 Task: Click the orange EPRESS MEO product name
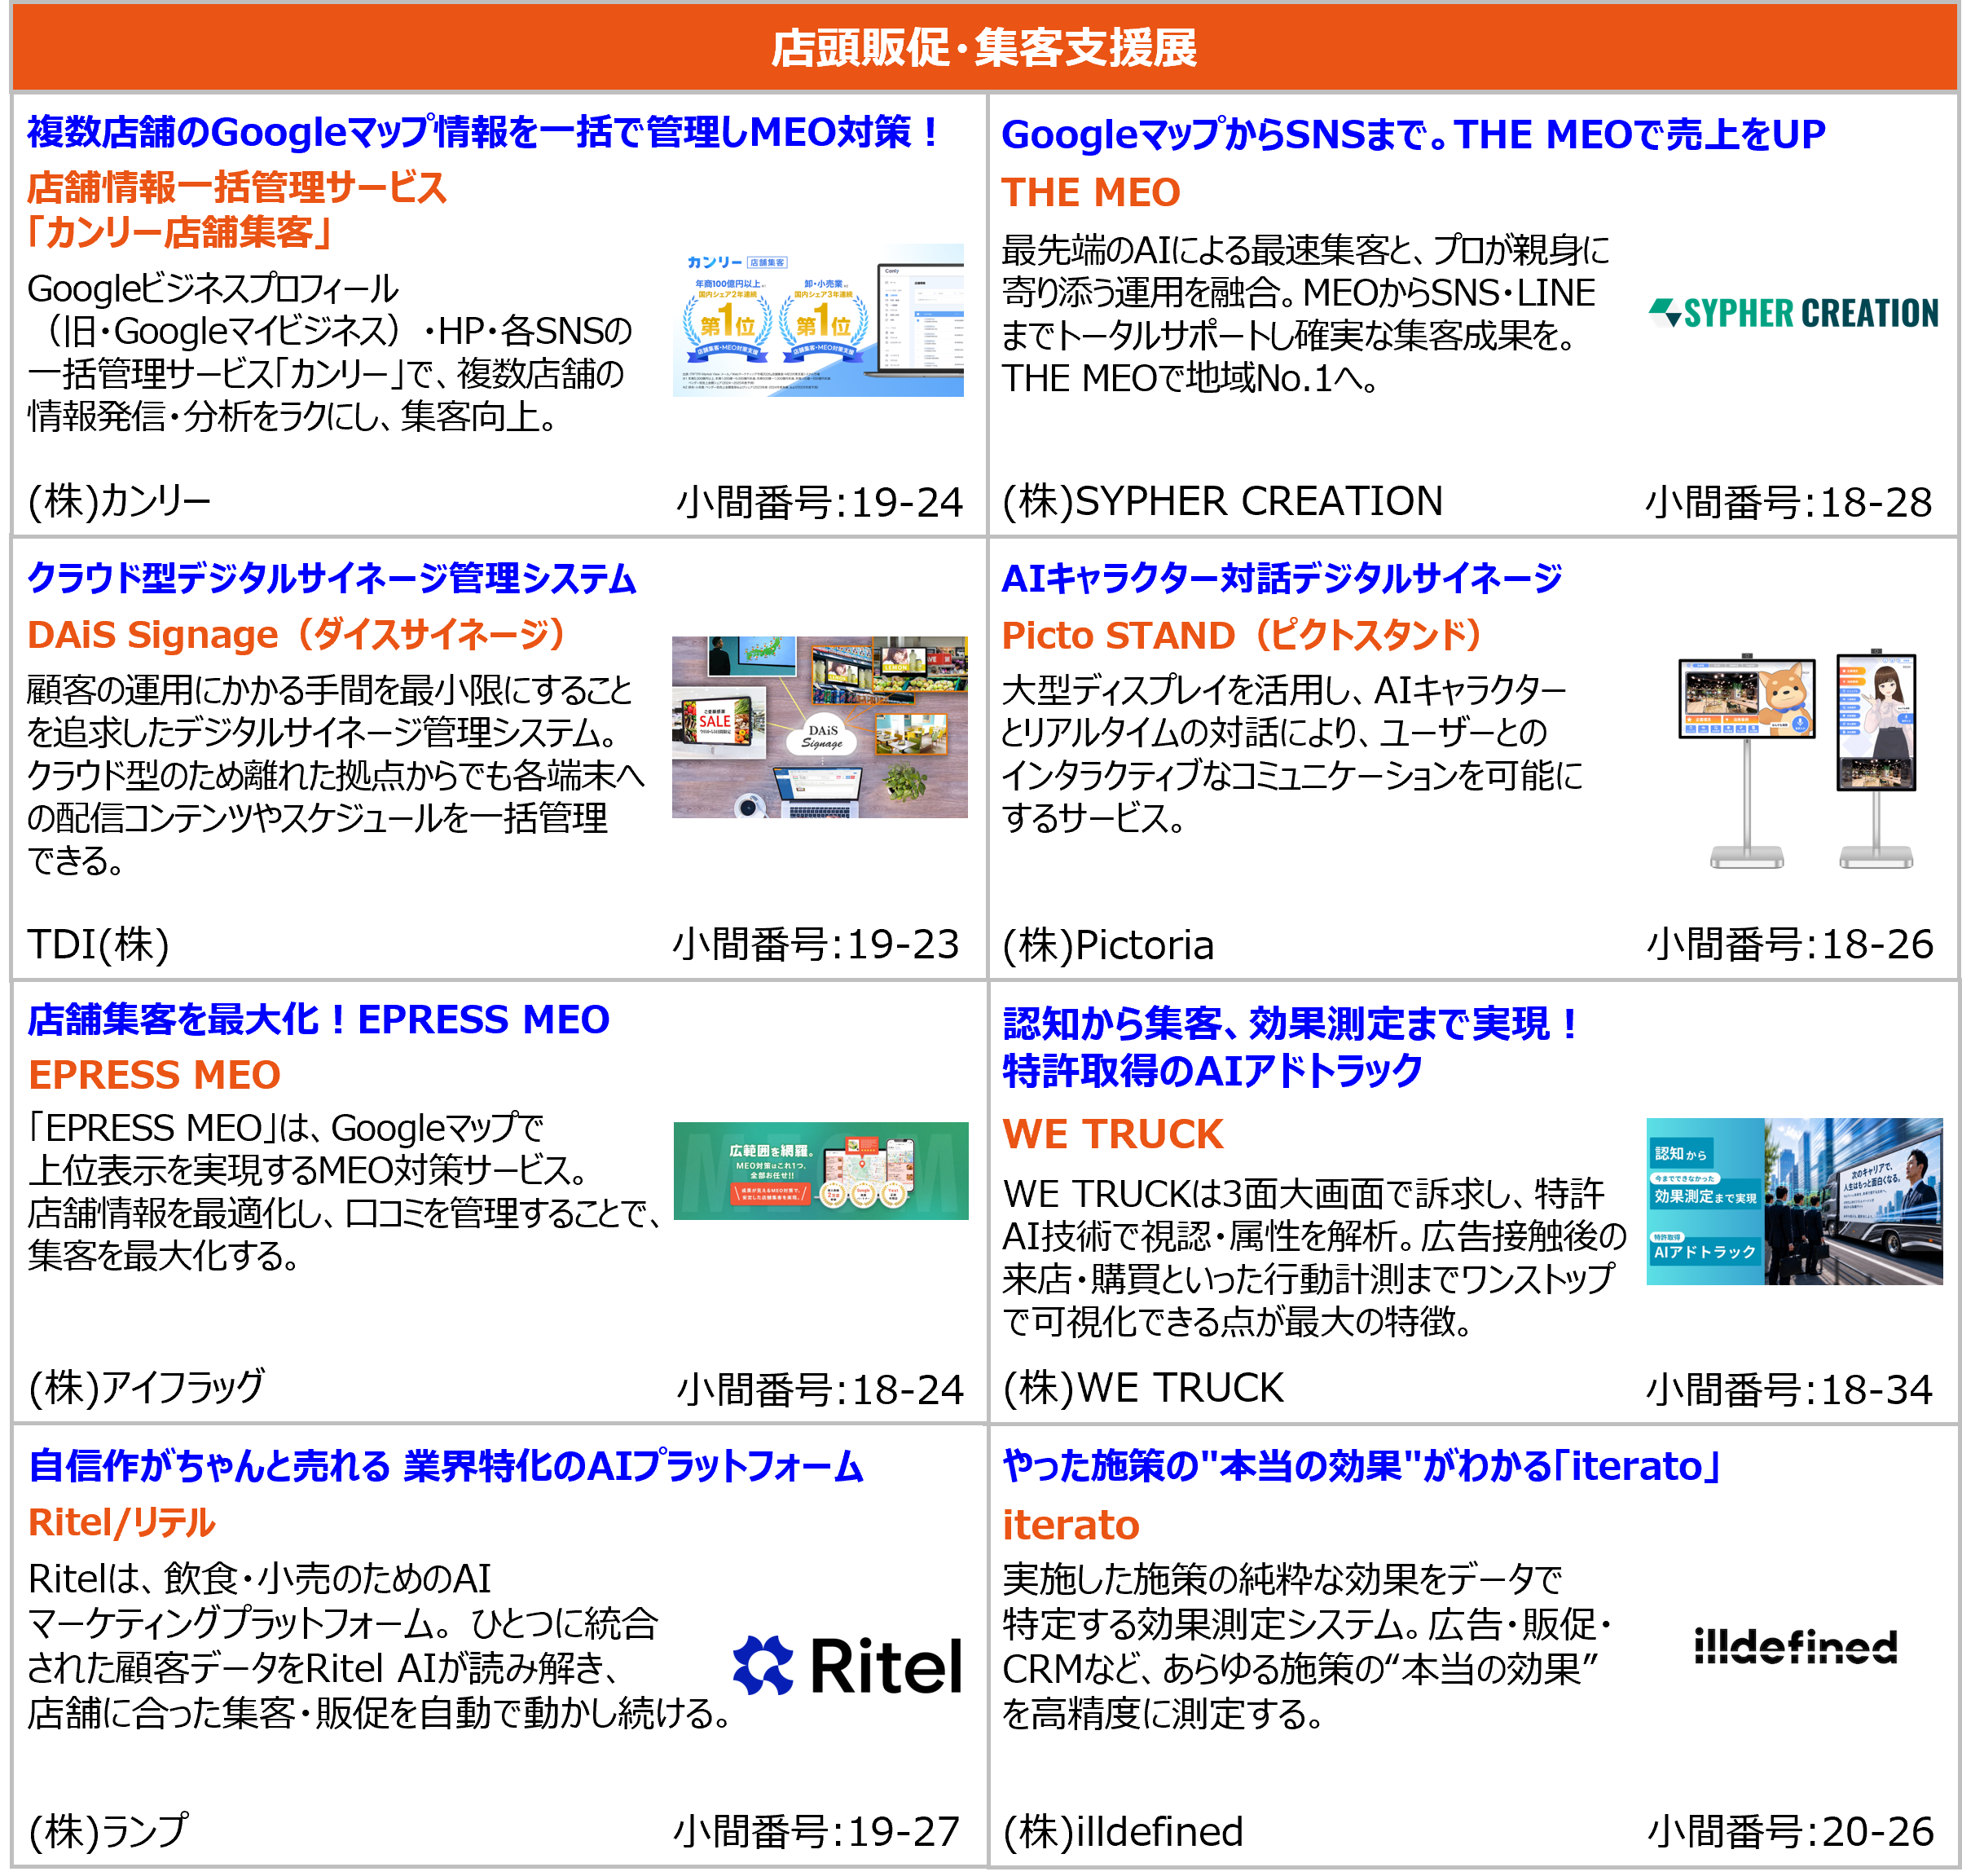(154, 1075)
